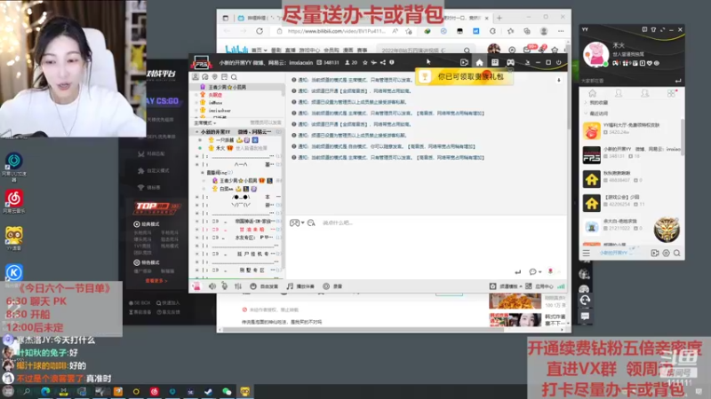Open the location pin icon in channel sidebar
Viewport: 711px width, 399px height.
214,77
